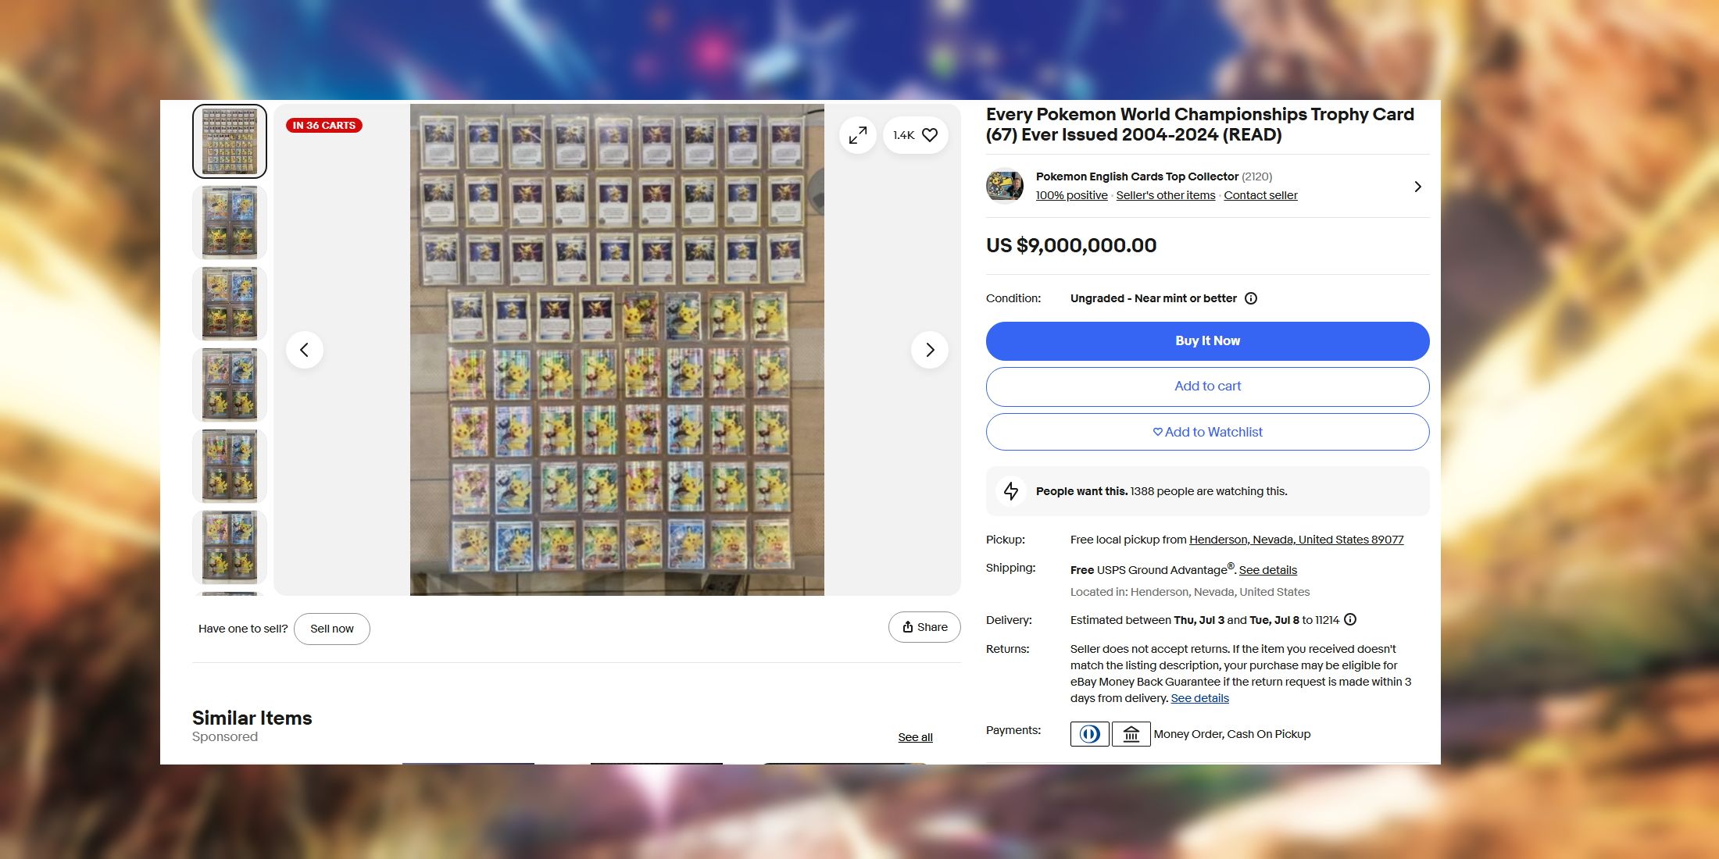View Seller's other items
The height and width of the screenshot is (859, 1719).
click(1166, 195)
